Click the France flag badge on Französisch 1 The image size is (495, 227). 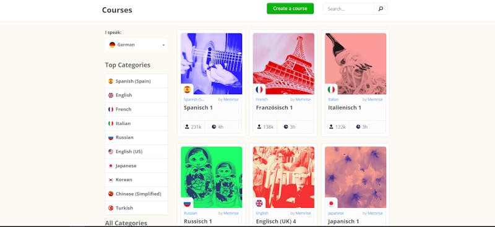pos(259,90)
